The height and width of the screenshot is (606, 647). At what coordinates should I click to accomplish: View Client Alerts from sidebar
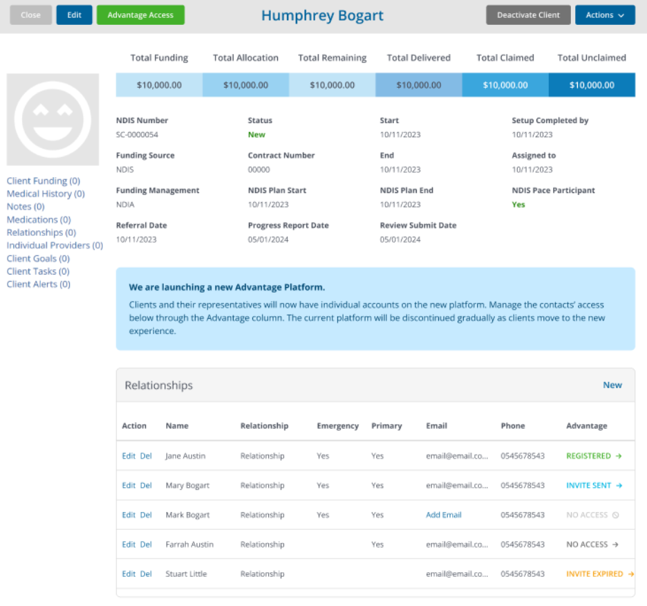[38, 284]
